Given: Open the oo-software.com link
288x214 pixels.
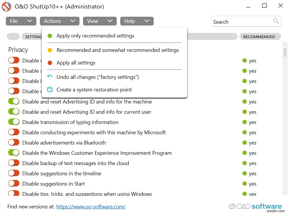Looking at the screenshot, I should point(90,206).
